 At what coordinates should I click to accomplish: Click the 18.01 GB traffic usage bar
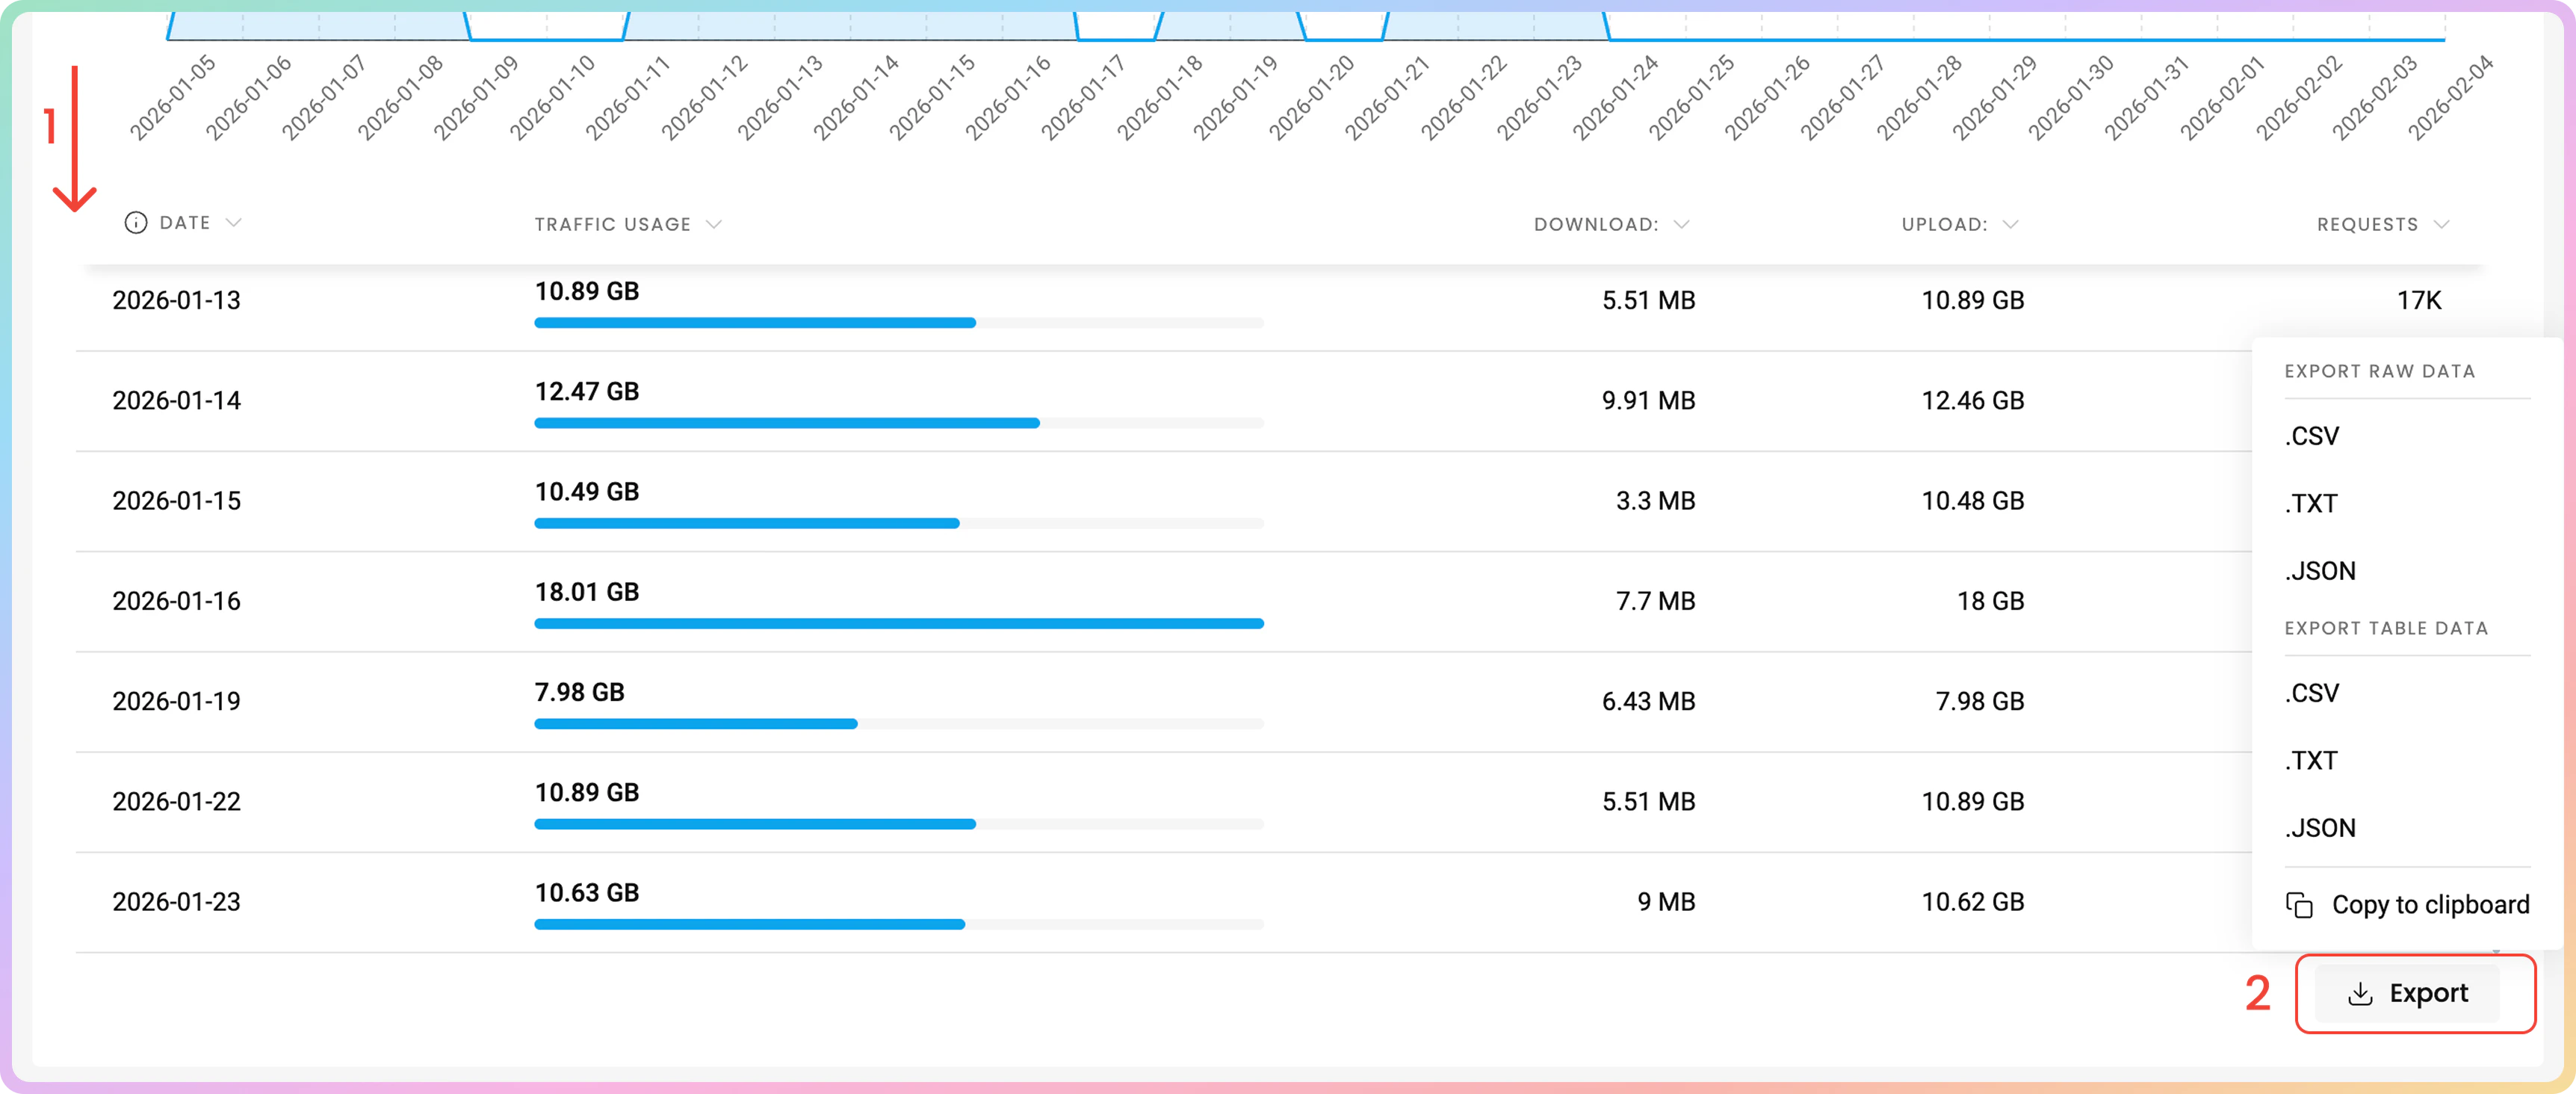898,623
